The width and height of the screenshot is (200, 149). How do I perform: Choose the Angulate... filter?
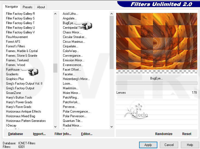[70, 18]
